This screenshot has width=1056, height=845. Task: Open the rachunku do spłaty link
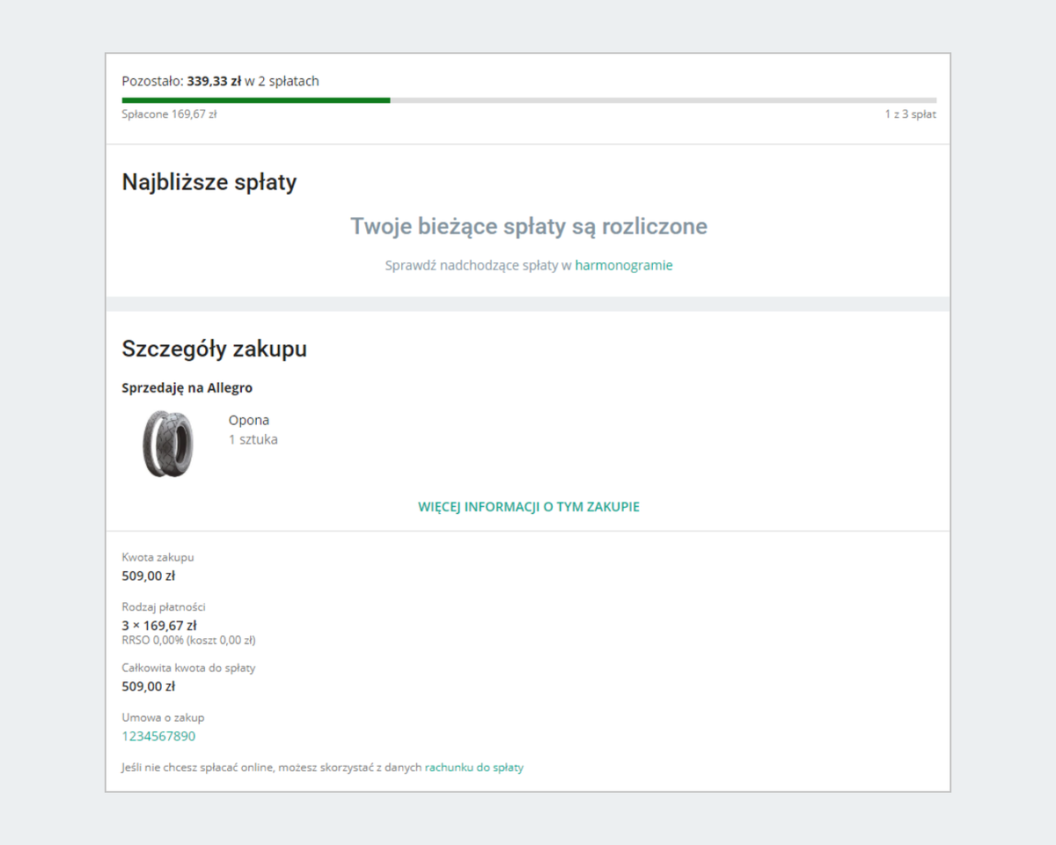click(x=473, y=768)
